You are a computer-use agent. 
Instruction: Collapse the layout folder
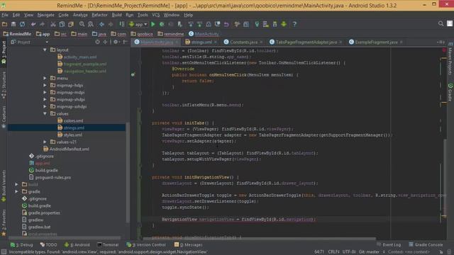(45, 50)
